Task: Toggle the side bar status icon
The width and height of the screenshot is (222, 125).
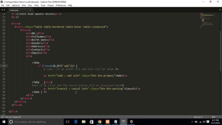Action: [x=2, y=117]
